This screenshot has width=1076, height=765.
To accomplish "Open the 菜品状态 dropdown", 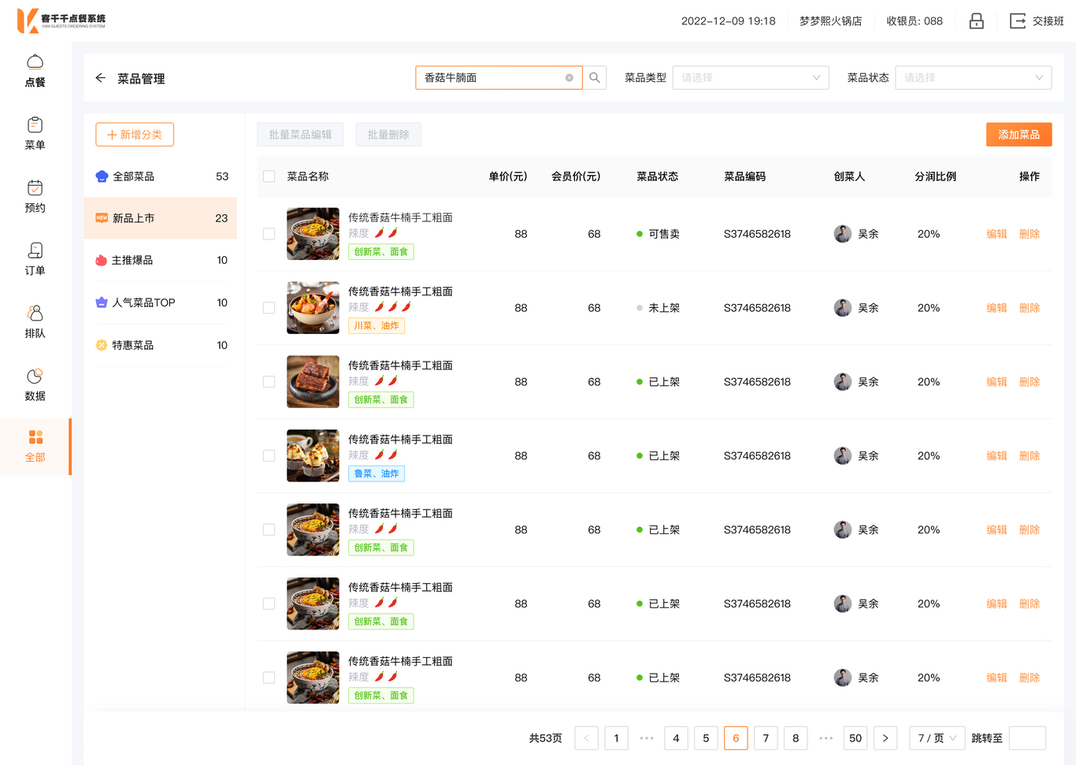I will point(974,78).
